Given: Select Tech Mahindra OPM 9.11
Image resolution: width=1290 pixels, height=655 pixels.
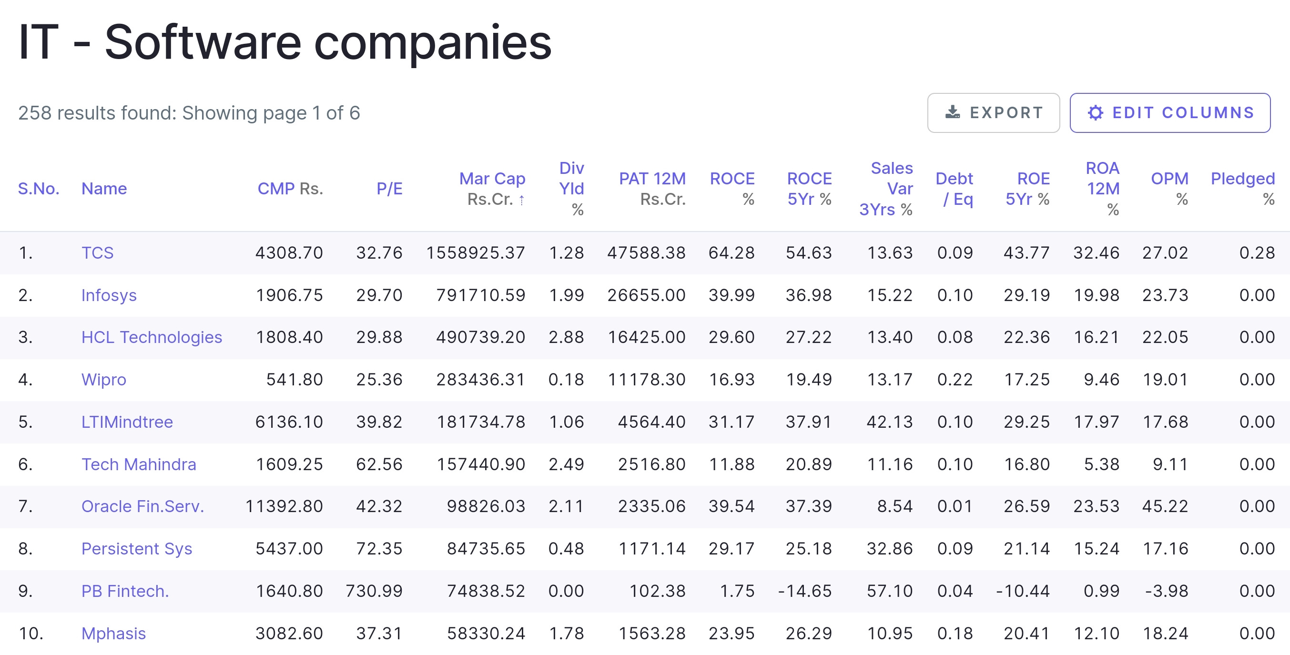Looking at the screenshot, I should coord(1170,464).
